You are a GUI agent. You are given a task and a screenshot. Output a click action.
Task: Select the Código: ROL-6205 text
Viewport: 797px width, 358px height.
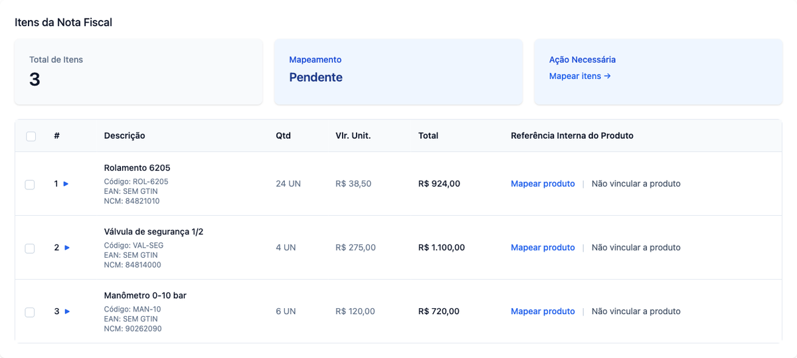(x=136, y=181)
